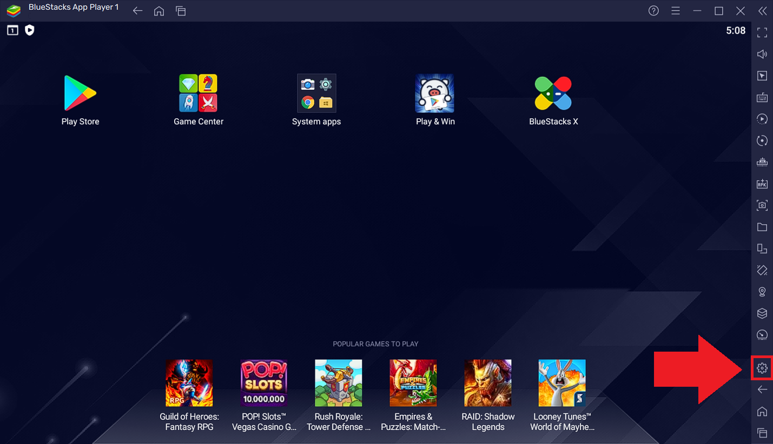This screenshot has width=773, height=444.
Task: Click the calendar notification icon in status bar
Action: point(12,30)
